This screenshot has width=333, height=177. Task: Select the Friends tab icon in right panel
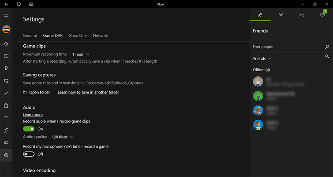pos(260,15)
